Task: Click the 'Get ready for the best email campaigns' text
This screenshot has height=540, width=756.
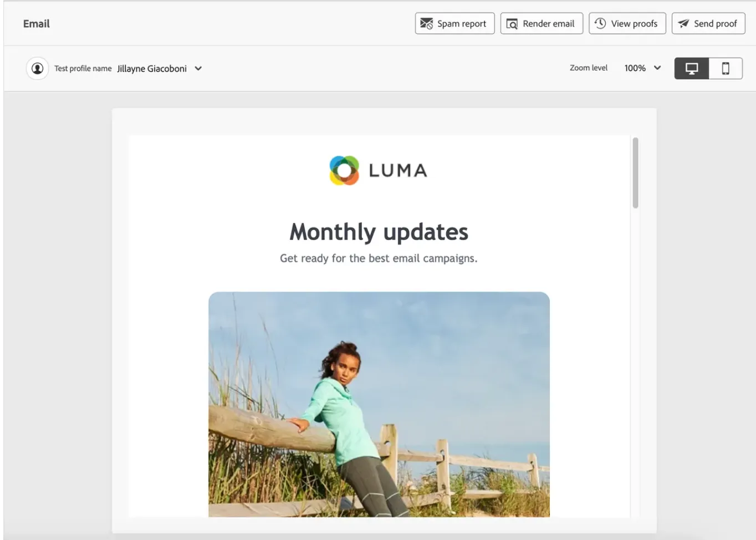Action: tap(379, 258)
